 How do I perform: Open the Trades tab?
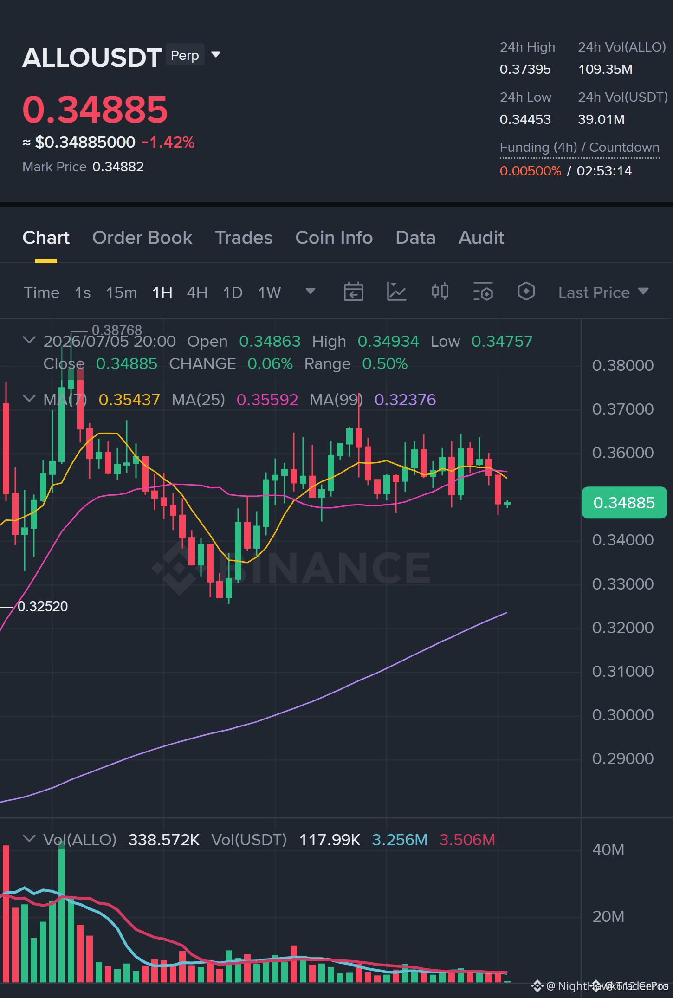click(244, 238)
